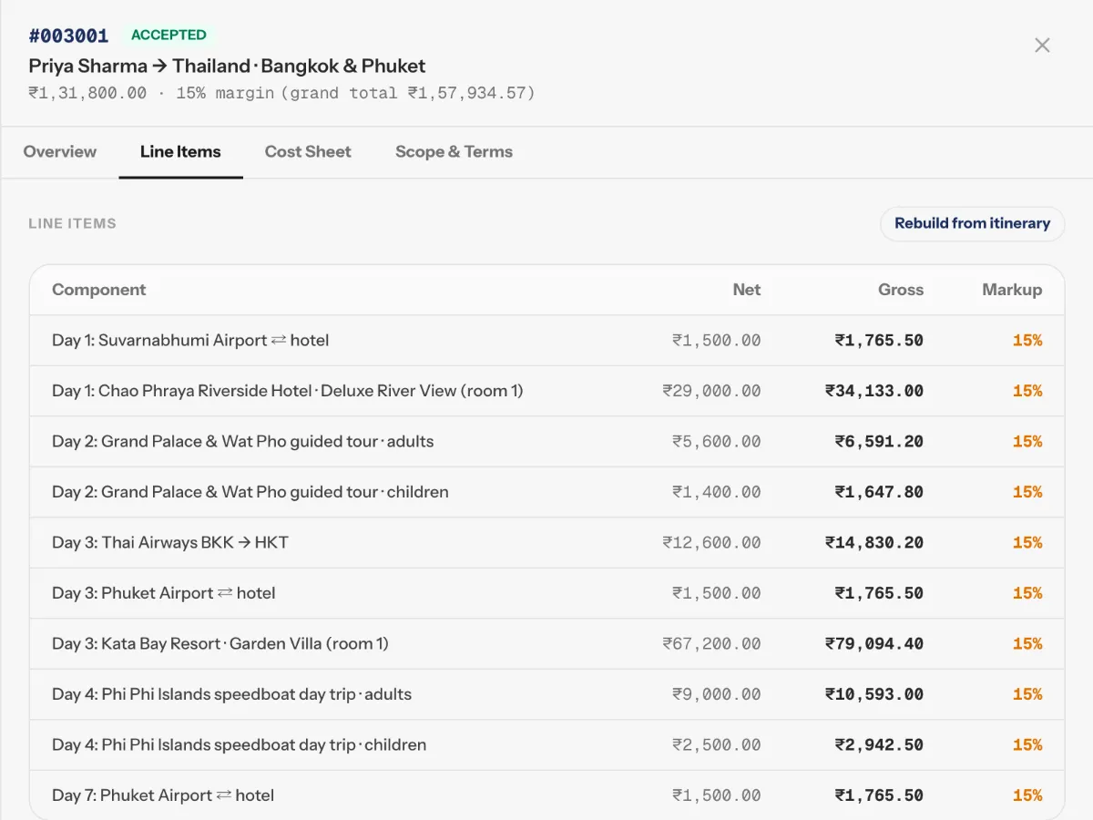This screenshot has height=820, width=1093.
Task: Click net value ₹9,000.00
Action: [716, 694]
